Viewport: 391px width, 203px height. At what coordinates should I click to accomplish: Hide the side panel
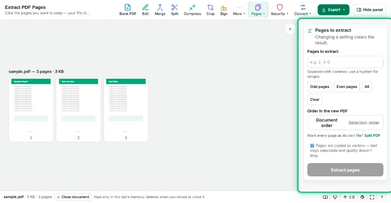370,10
